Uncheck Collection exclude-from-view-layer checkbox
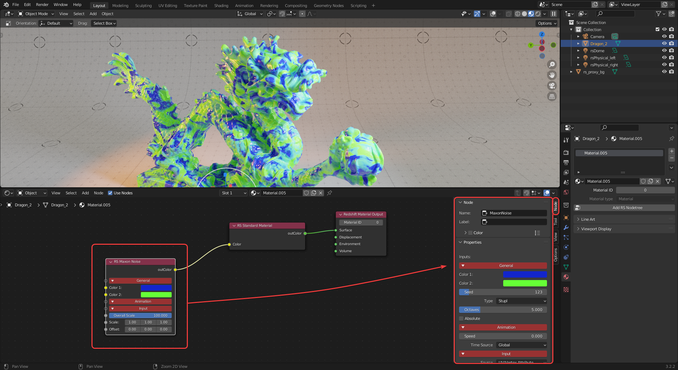Viewport: 678px width, 370px height. click(x=658, y=30)
